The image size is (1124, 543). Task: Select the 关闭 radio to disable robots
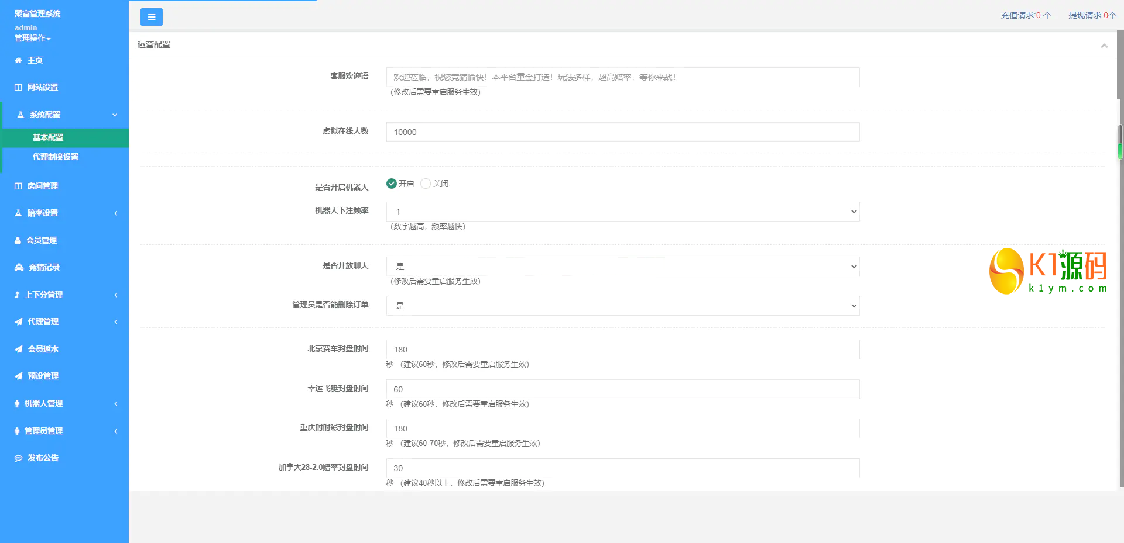click(426, 184)
